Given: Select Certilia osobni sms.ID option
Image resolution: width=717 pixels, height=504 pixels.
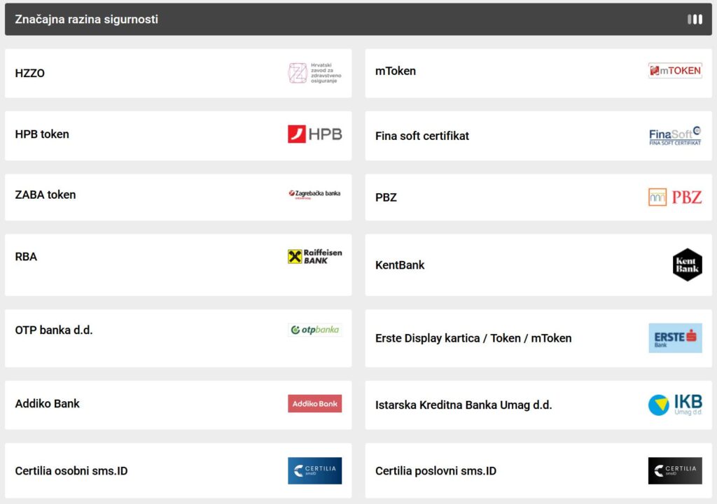Looking at the screenshot, I should tap(71, 471).
